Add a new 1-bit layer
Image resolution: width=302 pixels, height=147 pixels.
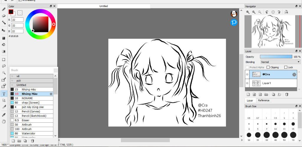pyautogui.click(x=260, y=94)
